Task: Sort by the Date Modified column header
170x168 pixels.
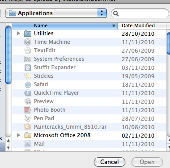Action: 142,26
